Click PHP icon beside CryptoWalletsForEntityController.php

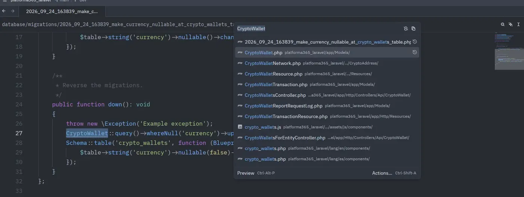(240, 138)
